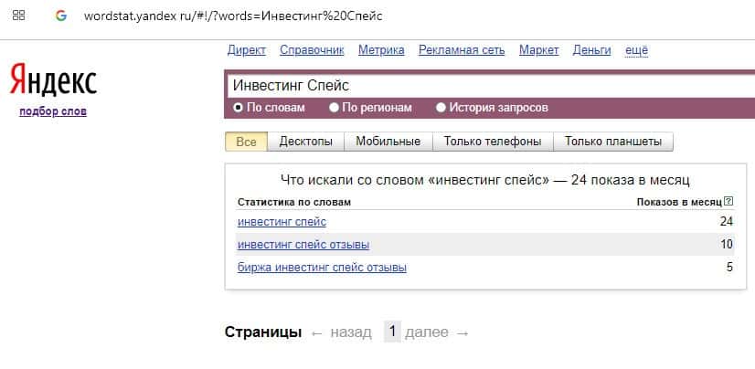Switch to the Все device tab
Image resolution: width=755 pixels, height=369 pixels.
pos(246,142)
